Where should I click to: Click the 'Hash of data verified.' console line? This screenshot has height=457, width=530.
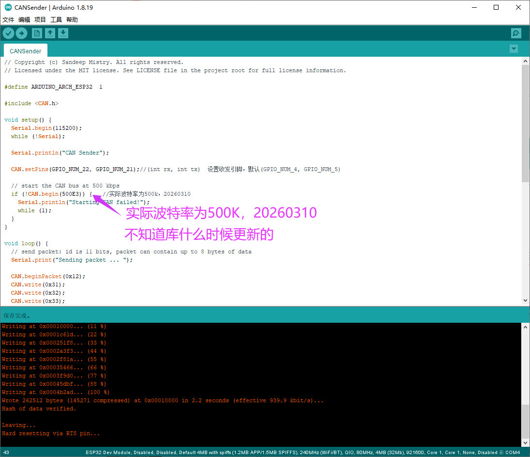click(x=39, y=409)
